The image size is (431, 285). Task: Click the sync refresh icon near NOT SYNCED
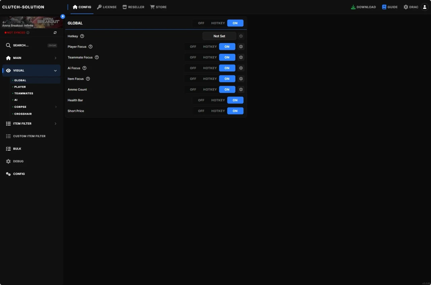(55, 32)
